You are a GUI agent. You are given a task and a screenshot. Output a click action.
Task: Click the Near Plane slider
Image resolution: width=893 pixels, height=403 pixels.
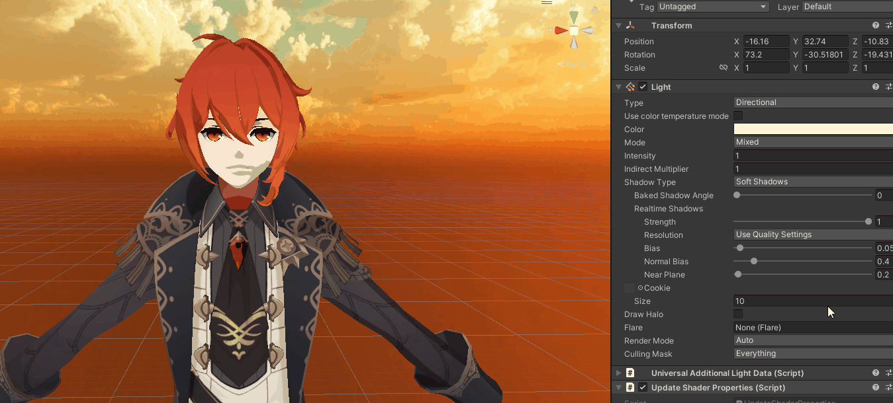tap(802, 274)
